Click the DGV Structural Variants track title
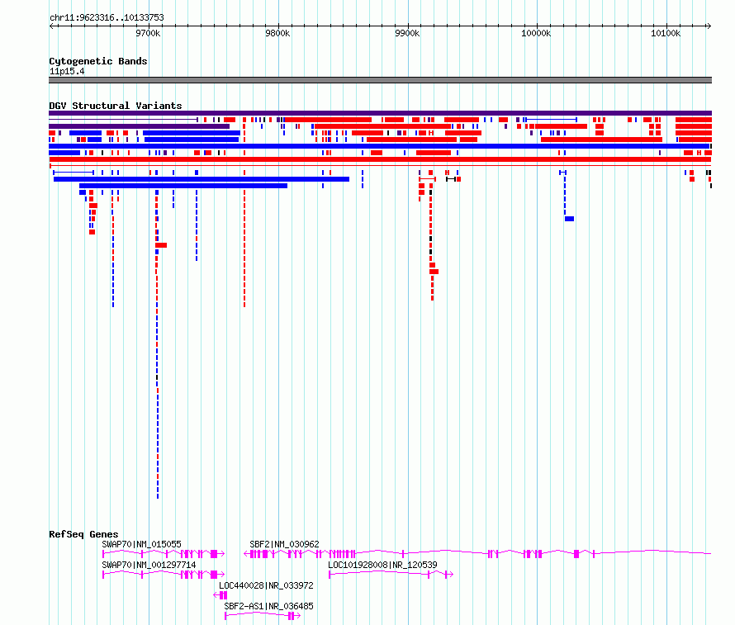 pos(116,106)
